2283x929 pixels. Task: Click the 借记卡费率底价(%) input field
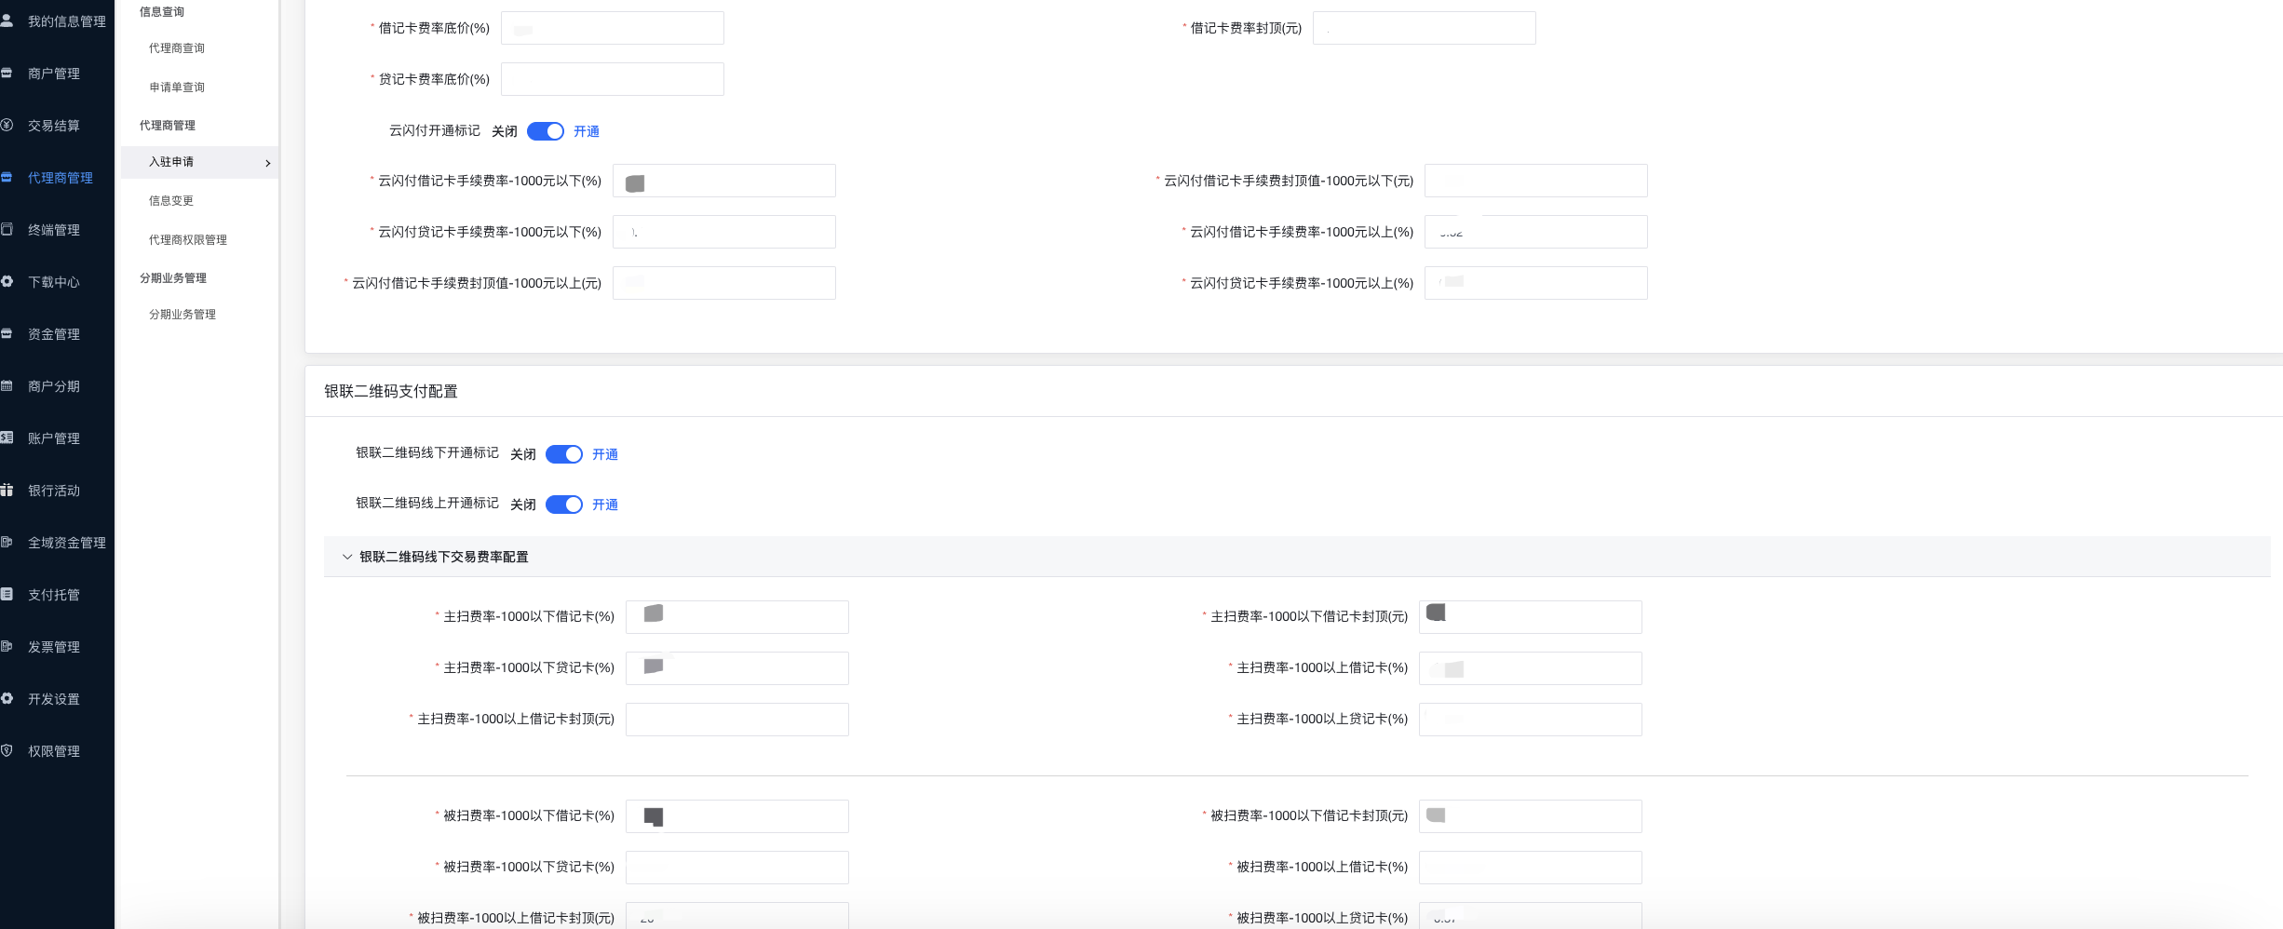pos(613,28)
